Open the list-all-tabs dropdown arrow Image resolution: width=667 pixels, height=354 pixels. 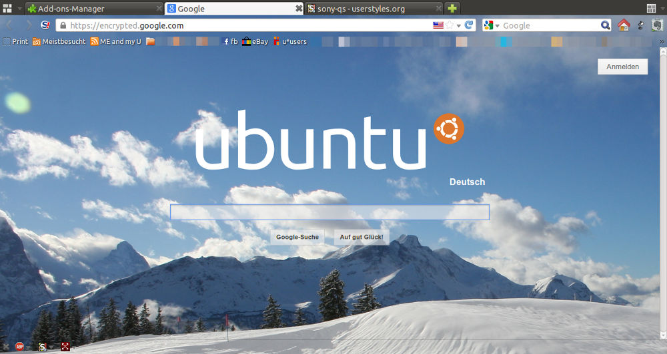tap(663, 9)
